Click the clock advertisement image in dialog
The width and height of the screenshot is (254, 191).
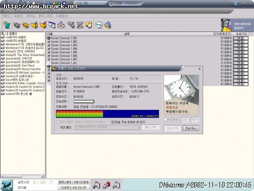[x=181, y=95]
